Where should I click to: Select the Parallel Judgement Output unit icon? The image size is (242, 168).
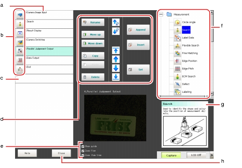pos(20,51)
